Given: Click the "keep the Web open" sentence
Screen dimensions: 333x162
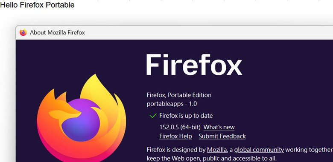Looking at the screenshot, I should tap(211, 159).
